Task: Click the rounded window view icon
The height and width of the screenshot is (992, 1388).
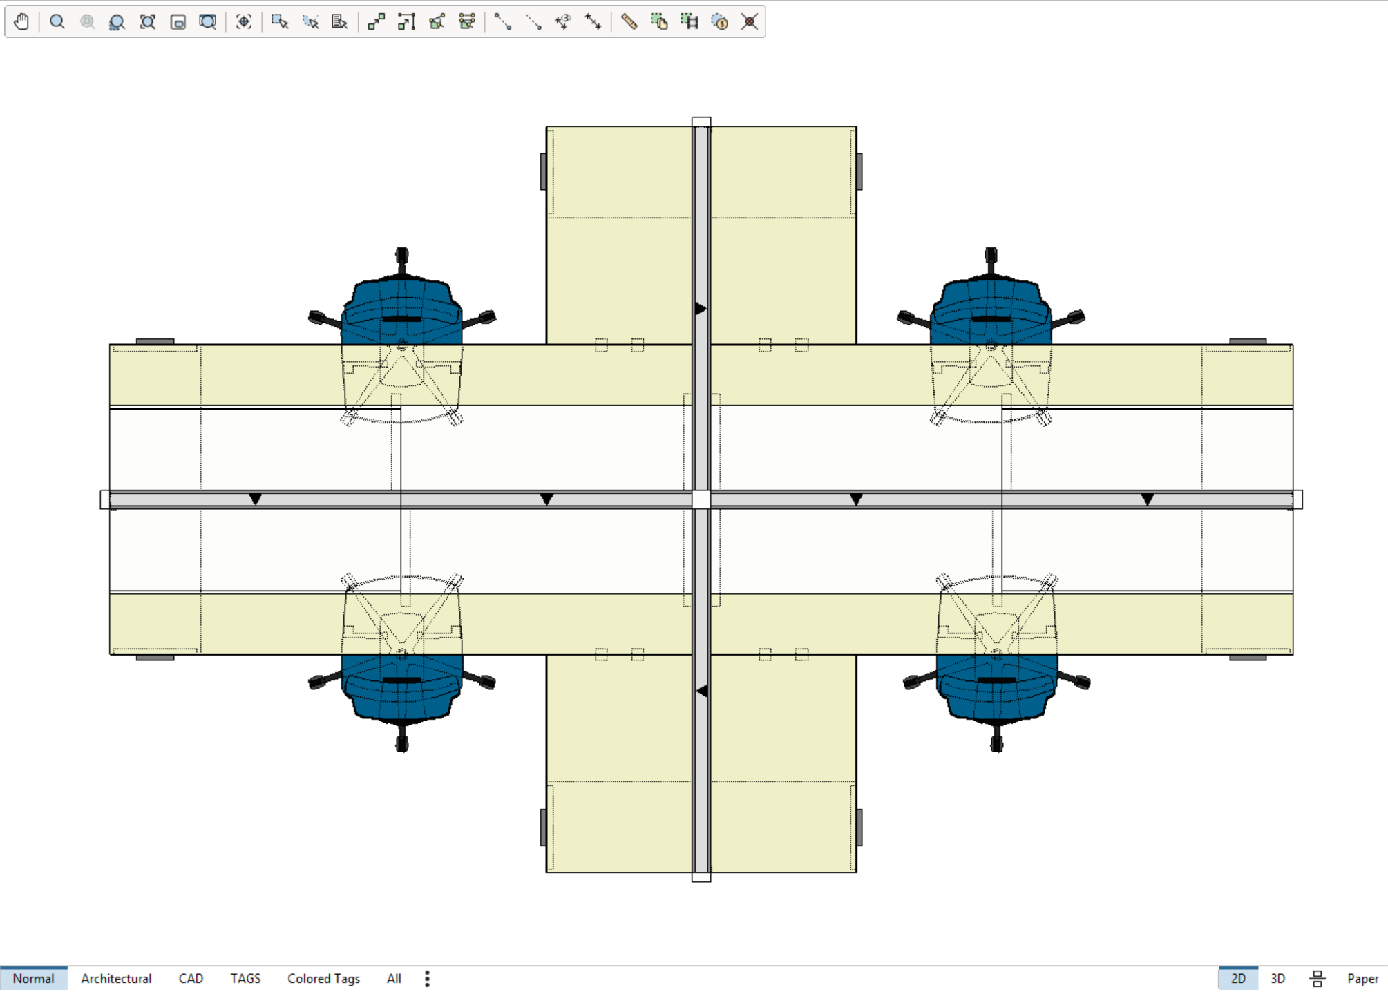Action: click(x=178, y=22)
